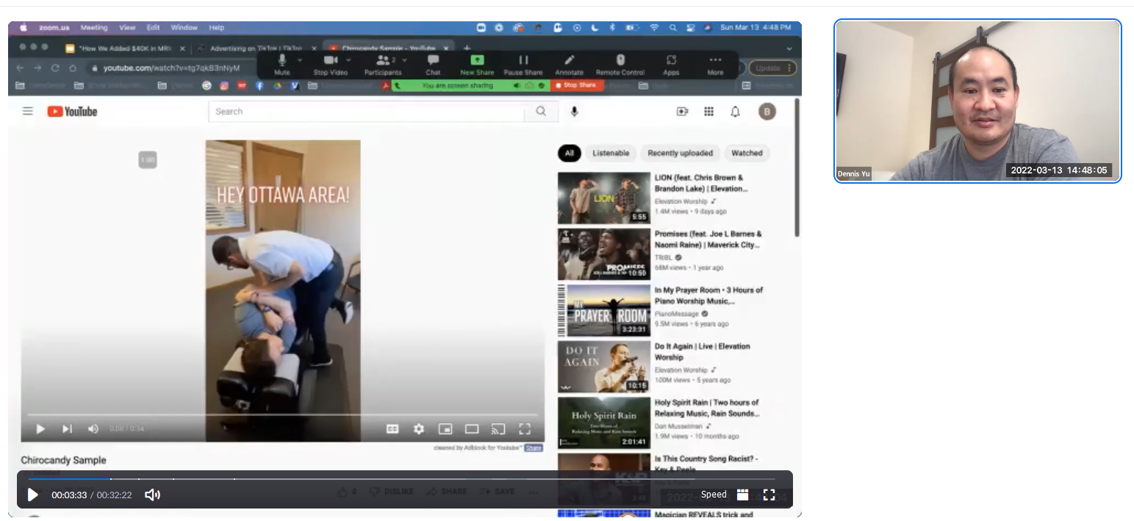Open the LION Elevation Worship thumbnail

(604, 198)
